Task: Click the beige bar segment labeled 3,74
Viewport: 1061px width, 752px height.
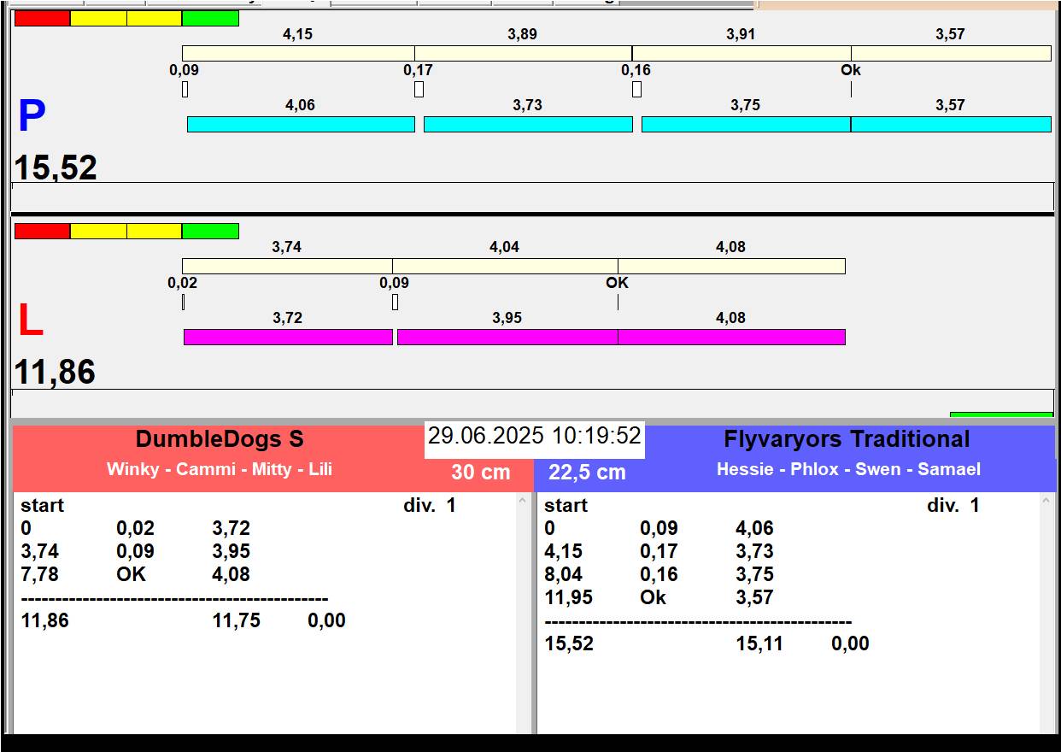Action: pos(287,267)
